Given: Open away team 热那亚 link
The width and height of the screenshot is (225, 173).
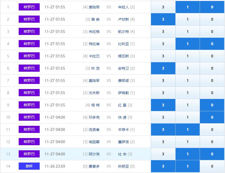Looking at the screenshot, I should [123, 166].
